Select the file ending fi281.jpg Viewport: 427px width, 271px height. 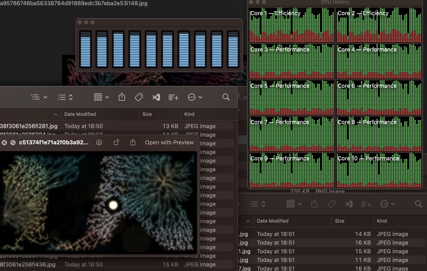(28, 126)
